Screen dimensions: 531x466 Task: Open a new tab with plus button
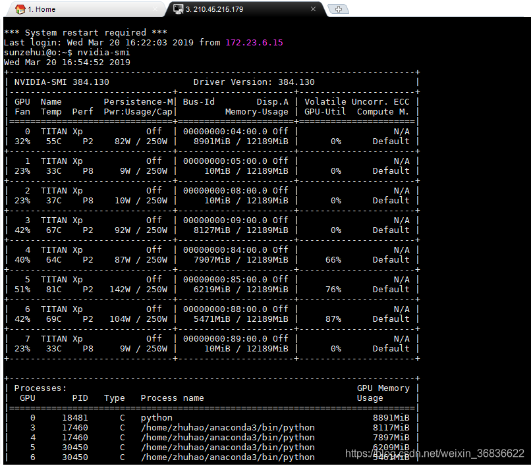coord(339,9)
